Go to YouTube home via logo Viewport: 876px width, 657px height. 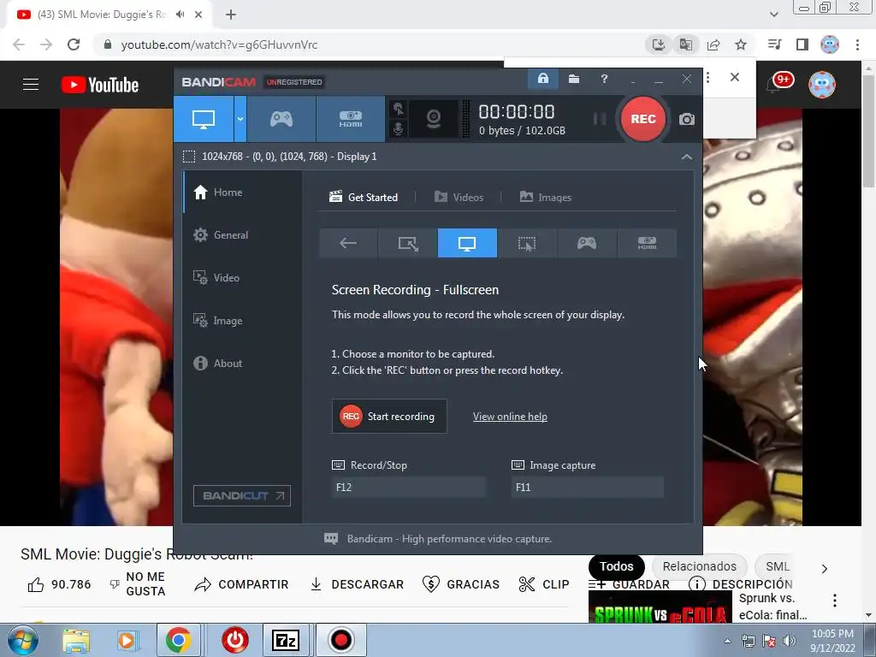100,85
